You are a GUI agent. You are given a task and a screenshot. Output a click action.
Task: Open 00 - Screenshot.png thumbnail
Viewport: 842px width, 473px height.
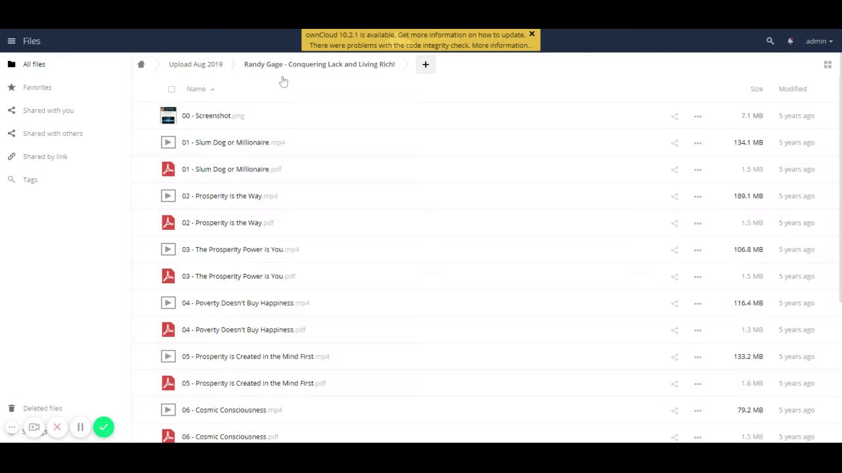click(x=168, y=116)
